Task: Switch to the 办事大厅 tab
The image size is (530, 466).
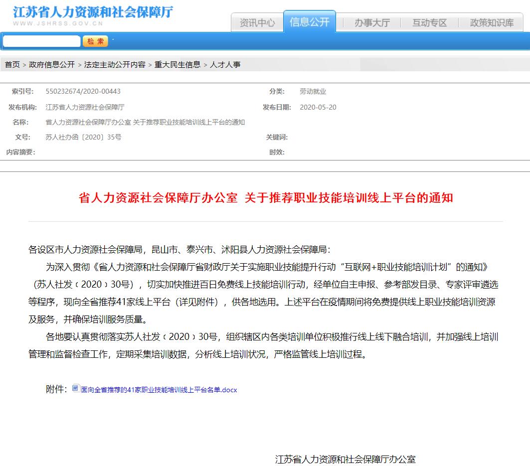Action: (x=372, y=23)
